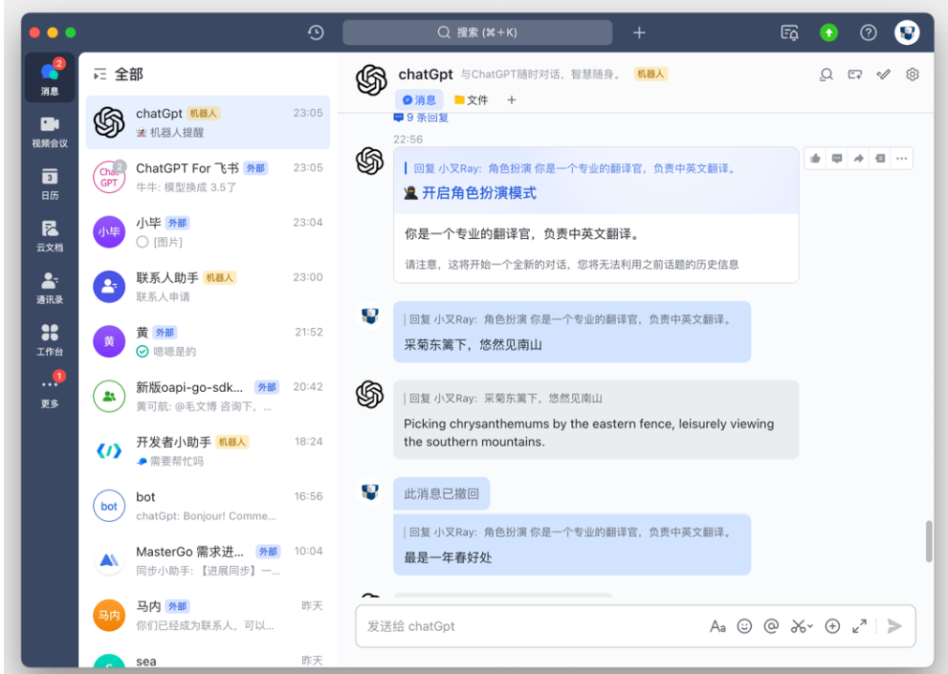Click the @ mention icon
The width and height of the screenshot is (948, 674).
tap(771, 626)
